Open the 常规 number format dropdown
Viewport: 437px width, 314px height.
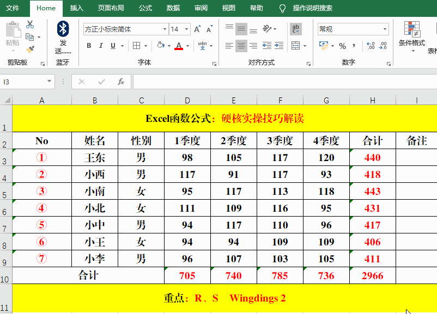[385, 28]
